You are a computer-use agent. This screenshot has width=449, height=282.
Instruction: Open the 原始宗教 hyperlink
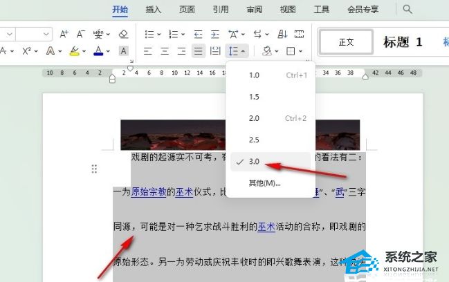pyautogui.click(x=149, y=191)
